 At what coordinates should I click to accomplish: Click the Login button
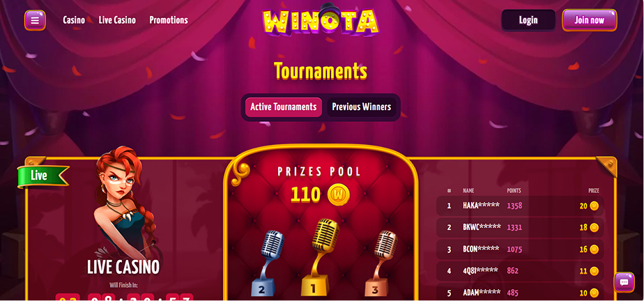pos(528,20)
